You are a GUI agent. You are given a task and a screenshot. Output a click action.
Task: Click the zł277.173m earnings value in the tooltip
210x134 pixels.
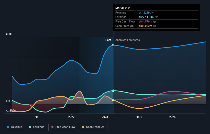[146, 17]
